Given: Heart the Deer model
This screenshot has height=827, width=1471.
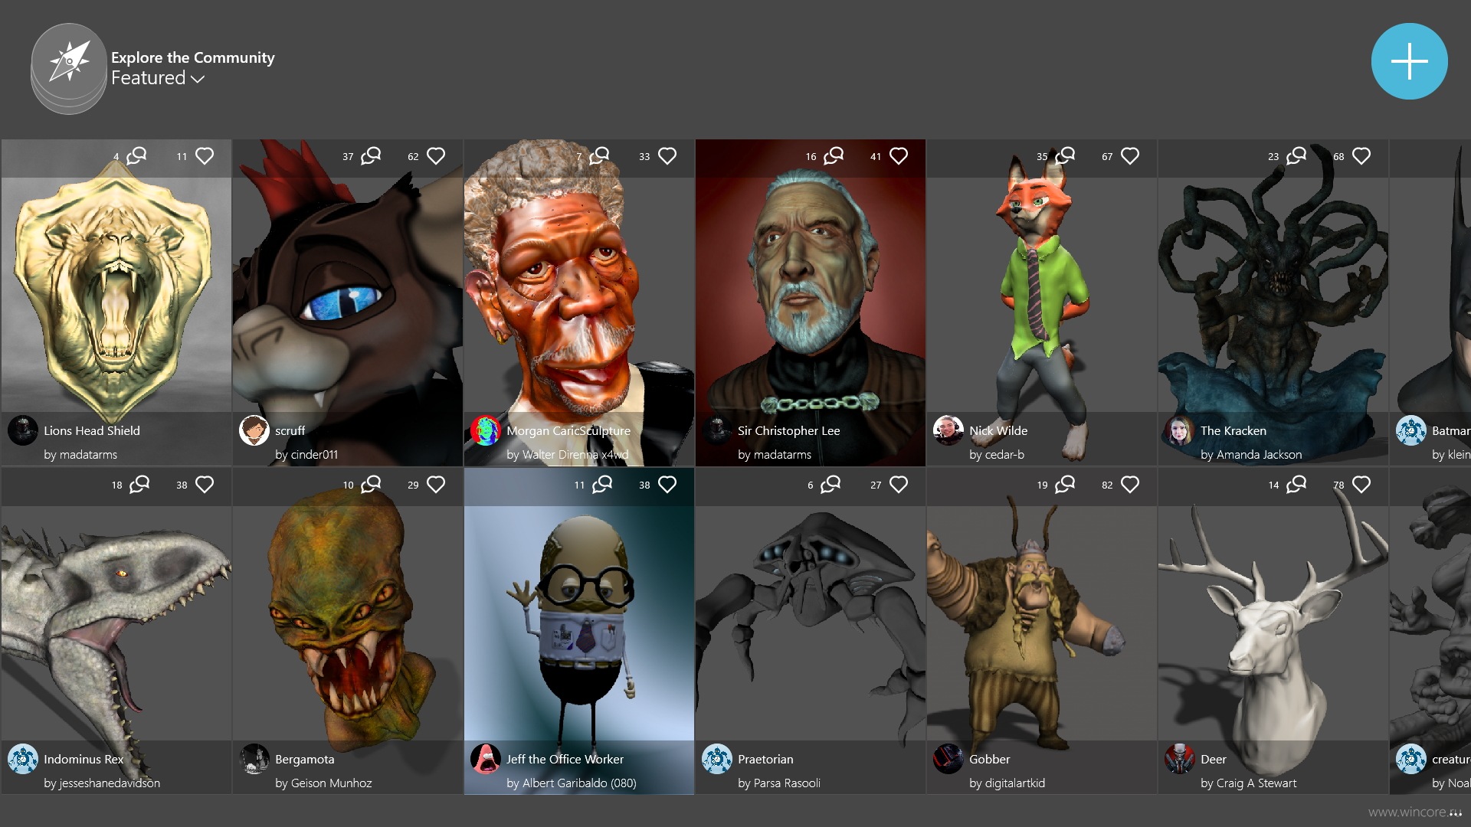Looking at the screenshot, I should 1361,485.
